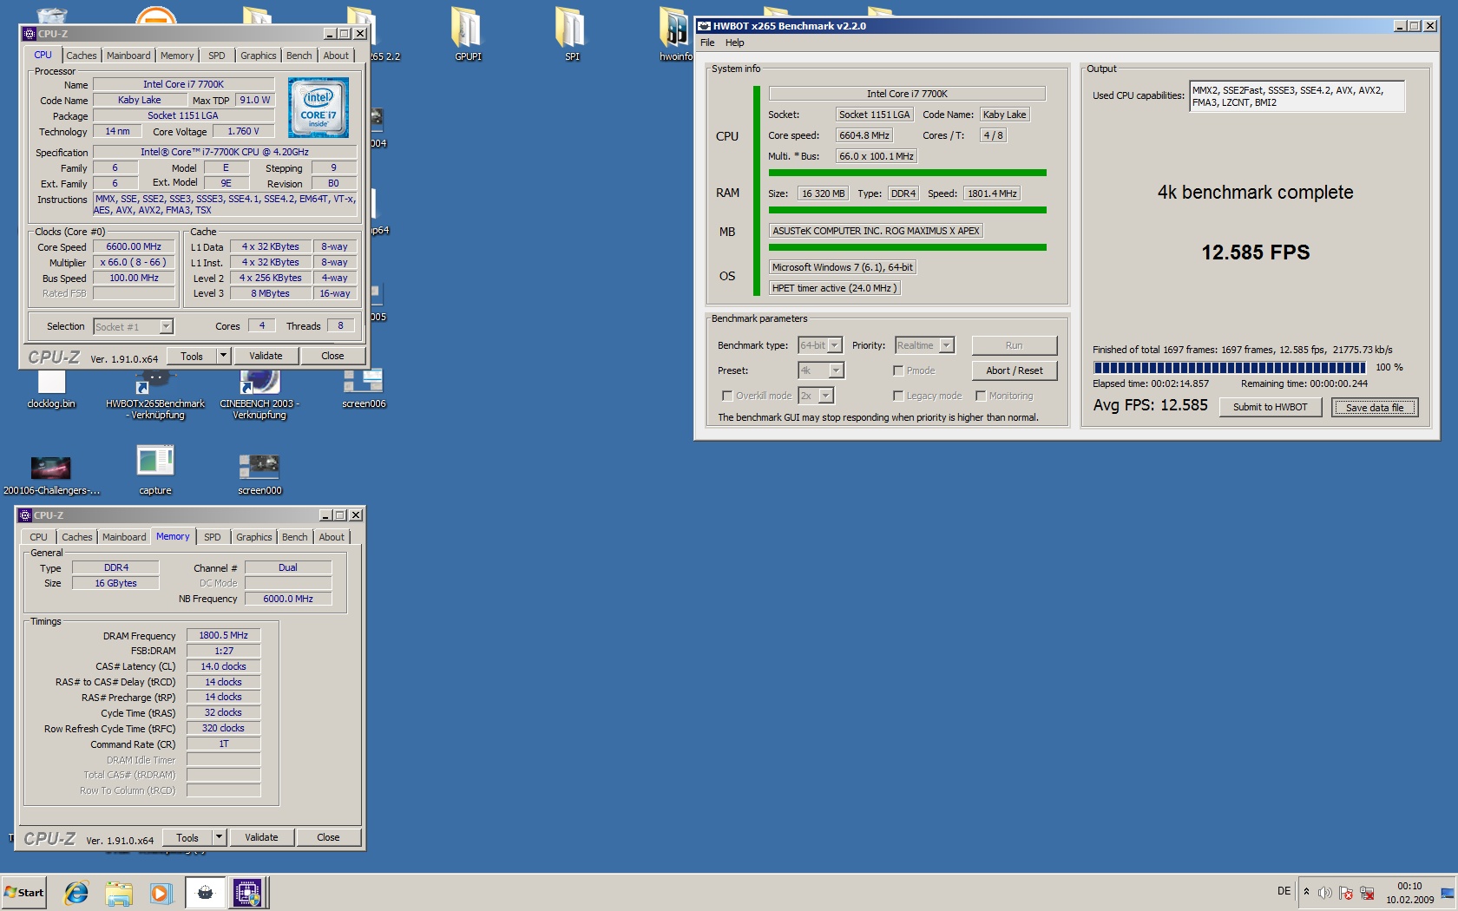Toggle the Overkill mode checkbox
Image resolution: width=1458 pixels, height=911 pixels.
tap(727, 396)
